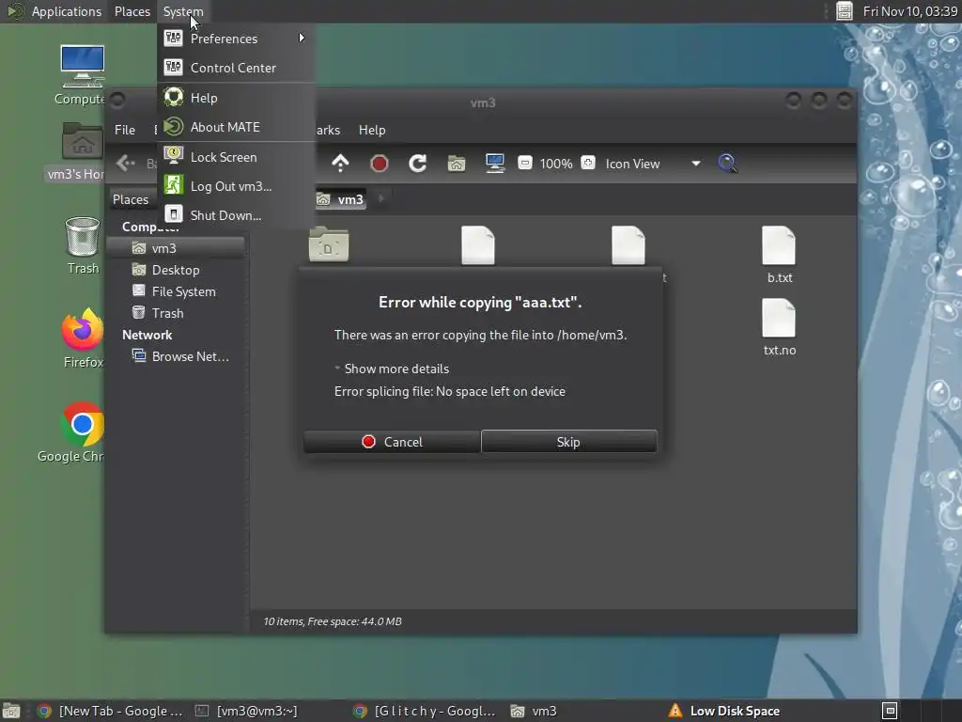Switch to vm3@vm3 terminal taskbar item
Screen dimensions: 962x722
pyautogui.click(x=247, y=711)
